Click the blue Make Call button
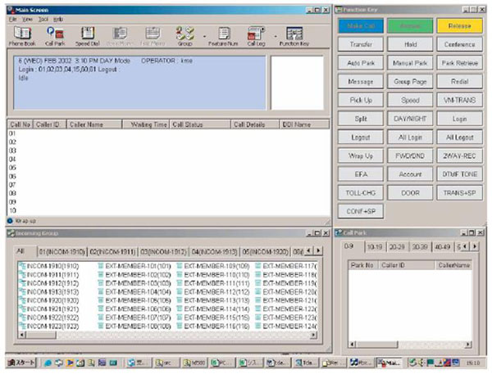Image resolution: width=492 pixels, height=374 pixels. tap(361, 26)
